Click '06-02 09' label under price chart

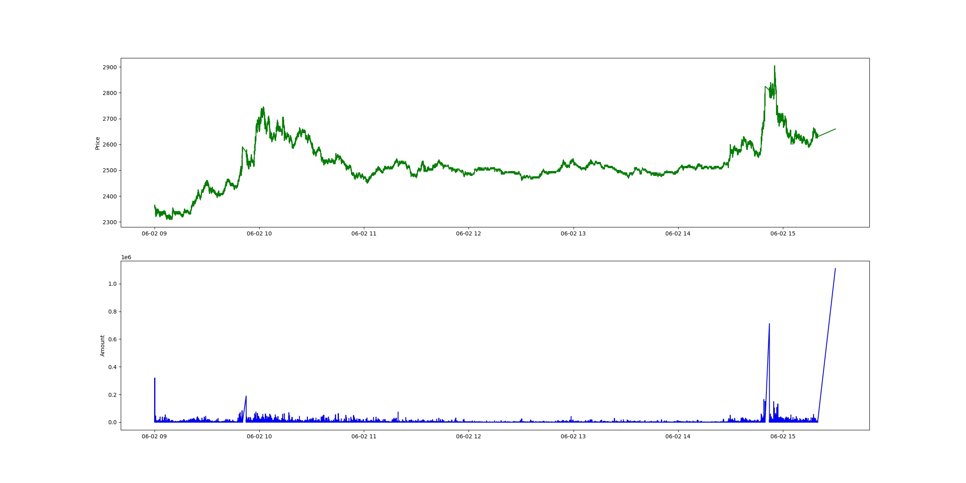pos(154,233)
